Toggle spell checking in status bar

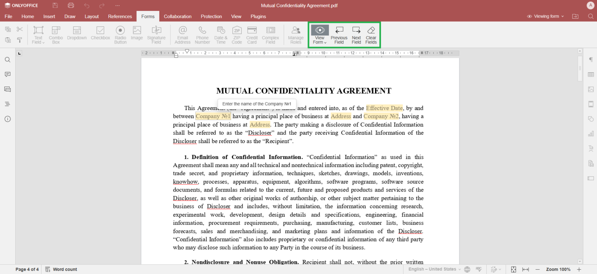pos(478,269)
